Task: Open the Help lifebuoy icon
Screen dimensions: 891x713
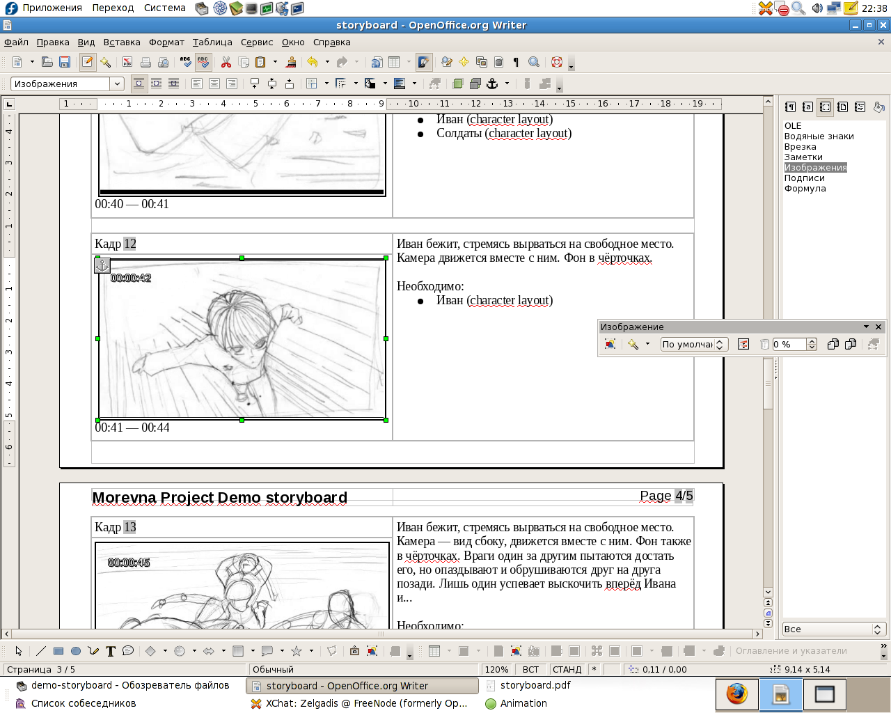Action: (556, 62)
